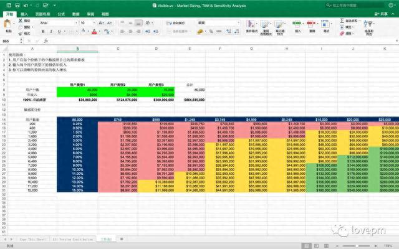Toggle bottom vertical alignment button

138,23
